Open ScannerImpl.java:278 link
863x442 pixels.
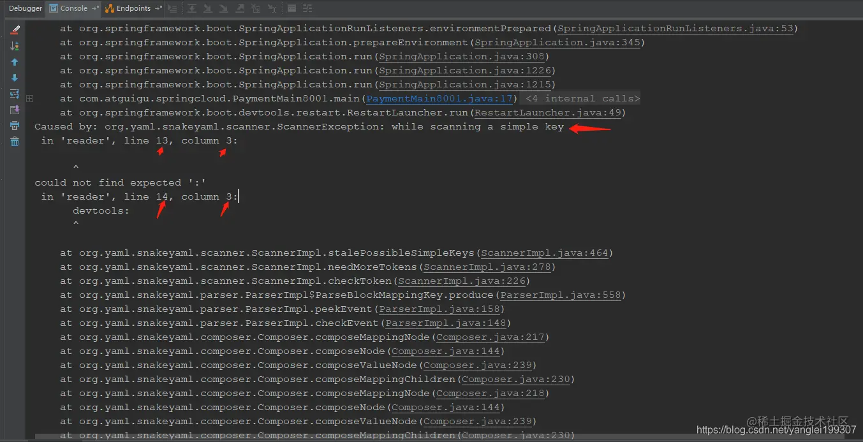pos(487,267)
